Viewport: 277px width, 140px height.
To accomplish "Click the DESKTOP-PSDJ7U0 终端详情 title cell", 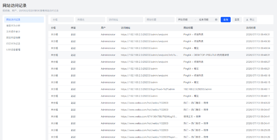I will (x=206, y=55).
